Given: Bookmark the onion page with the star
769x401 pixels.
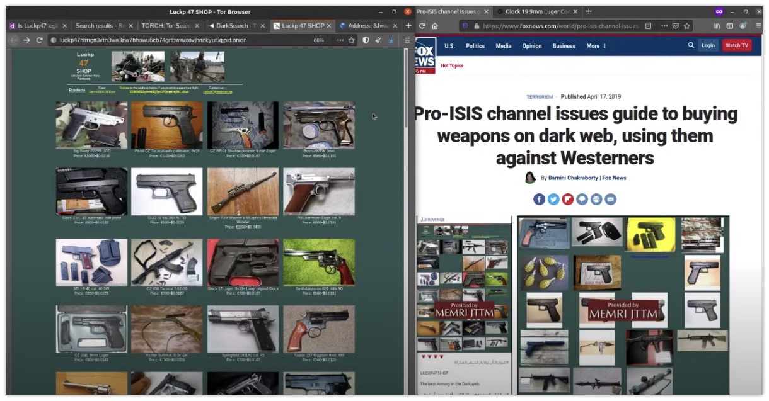Looking at the screenshot, I should [x=352, y=40].
